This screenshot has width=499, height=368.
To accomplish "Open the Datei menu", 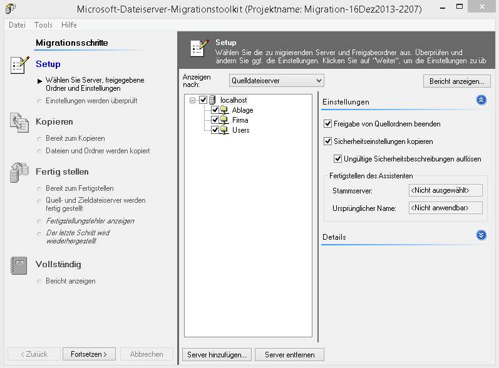I will (17, 25).
